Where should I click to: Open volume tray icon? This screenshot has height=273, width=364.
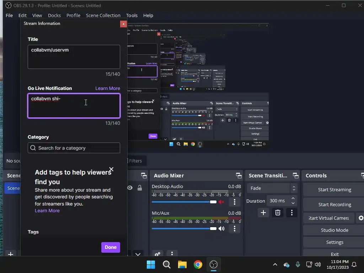pyautogui.click(x=318, y=264)
